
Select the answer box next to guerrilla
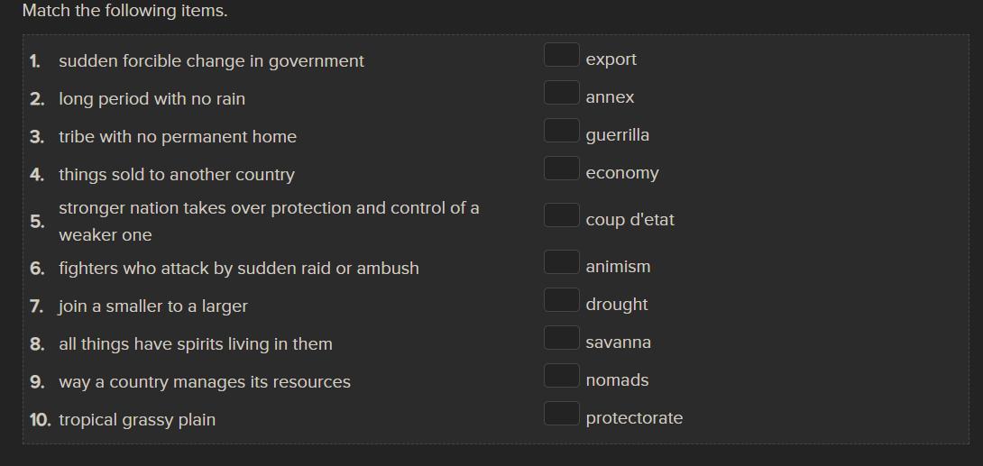click(561, 131)
